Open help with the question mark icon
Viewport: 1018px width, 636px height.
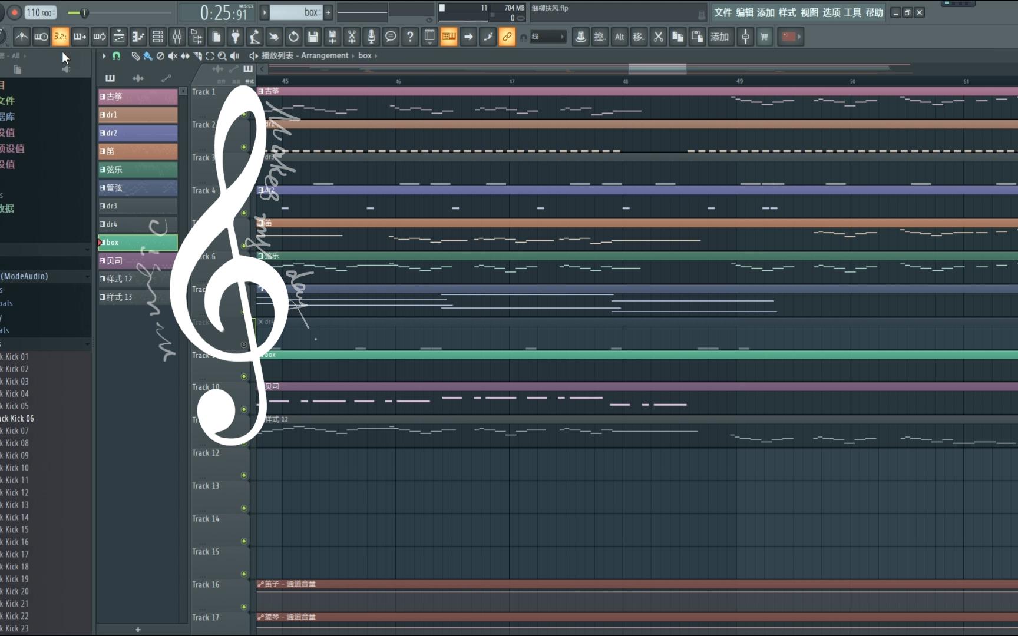point(410,37)
